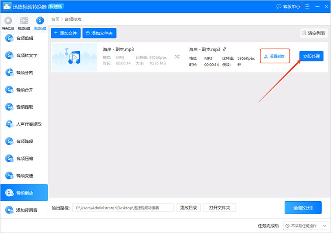This screenshot has width=331, height=233.
Task: Switch to the 视频处理 tab
Action: (24, 23)
